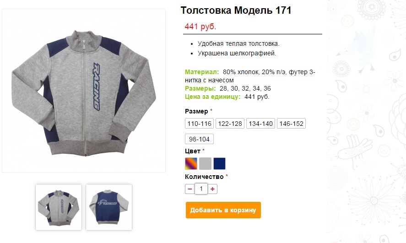Click the red 441 руб. price
The height and width of the screenshot is (243, 406).
(200, 27)
